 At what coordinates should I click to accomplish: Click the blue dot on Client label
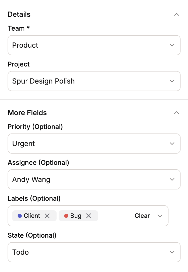pyautogui.click(x=20, y=216)
